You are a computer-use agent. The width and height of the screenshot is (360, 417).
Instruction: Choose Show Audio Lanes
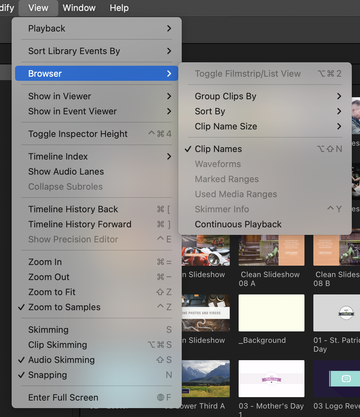click(x=66, y=172)
